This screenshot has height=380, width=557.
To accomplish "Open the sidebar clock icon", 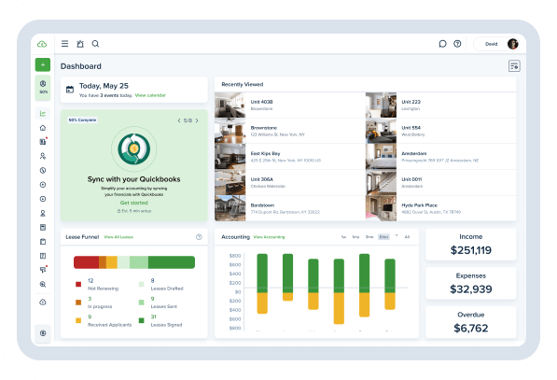I will 43,170.
